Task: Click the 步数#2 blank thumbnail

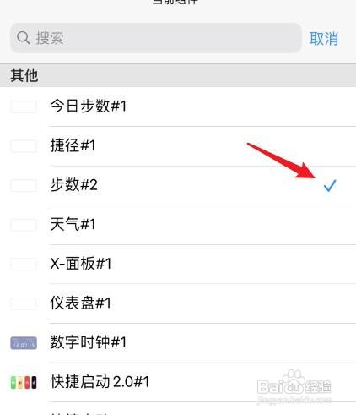Action: (x=24, y=186)
